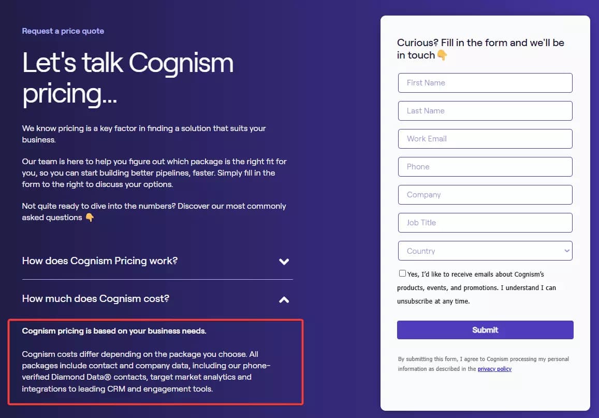Collapse the Cognism cost answer chevron
The image size is (599, 418).
[x=284, y=299]
